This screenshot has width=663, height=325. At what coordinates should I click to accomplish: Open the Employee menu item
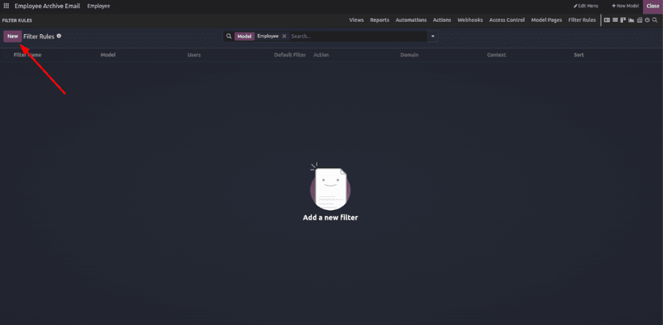(99, 6)
